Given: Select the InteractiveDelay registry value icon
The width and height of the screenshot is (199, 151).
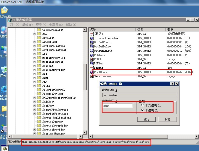Looking at the screenshot, I should [92, 38].
